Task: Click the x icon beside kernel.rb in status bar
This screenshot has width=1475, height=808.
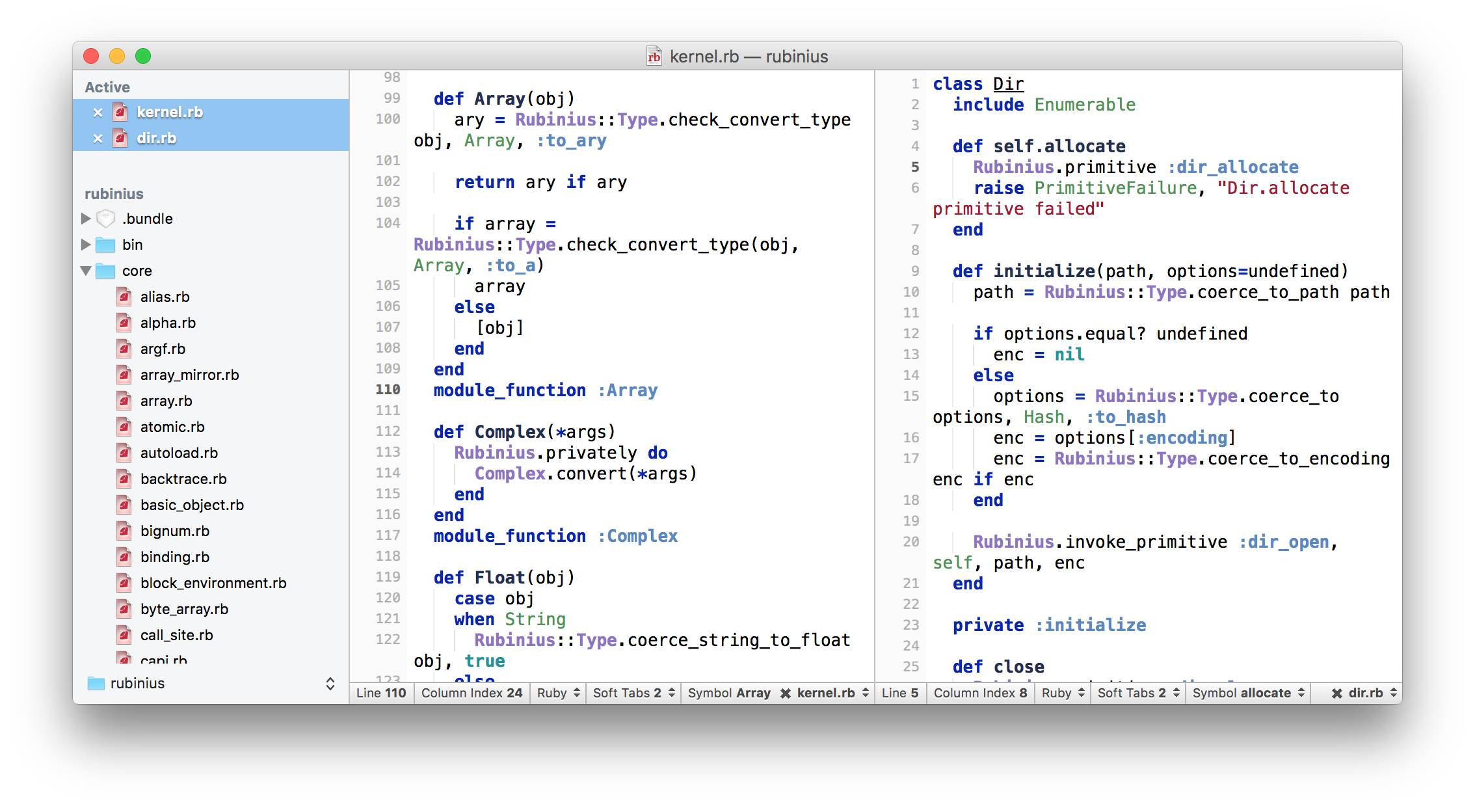Action: click(785, 694)
